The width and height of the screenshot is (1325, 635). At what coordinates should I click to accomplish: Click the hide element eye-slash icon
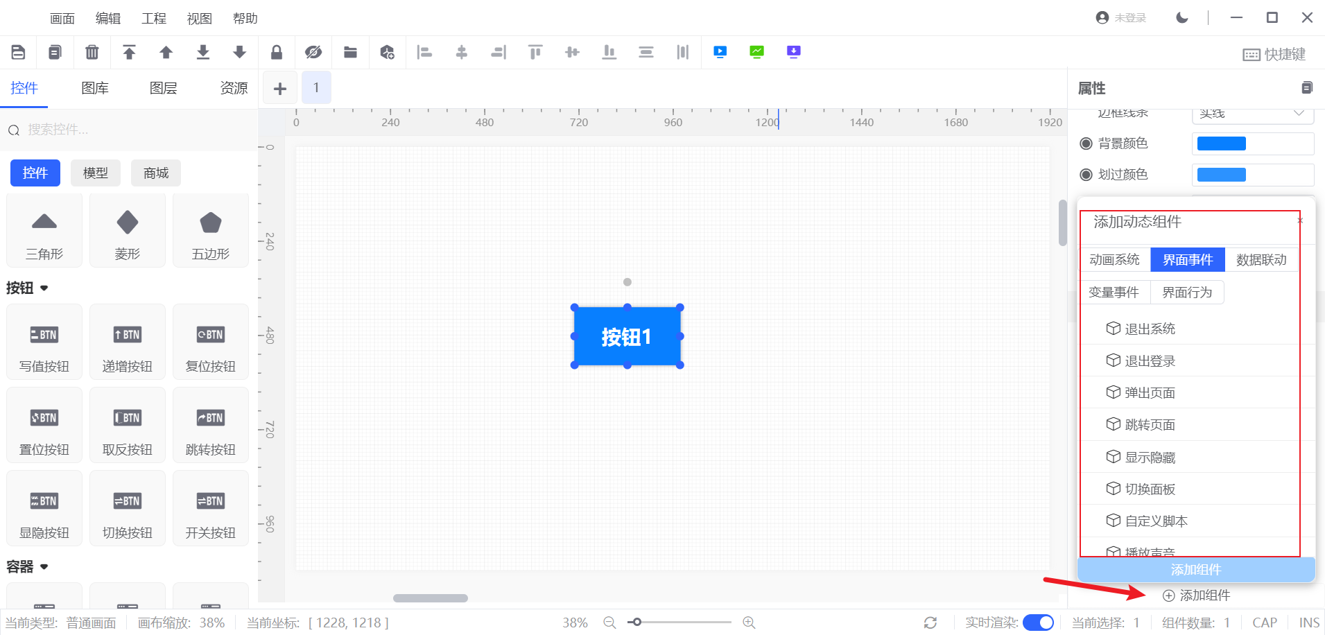313,52
